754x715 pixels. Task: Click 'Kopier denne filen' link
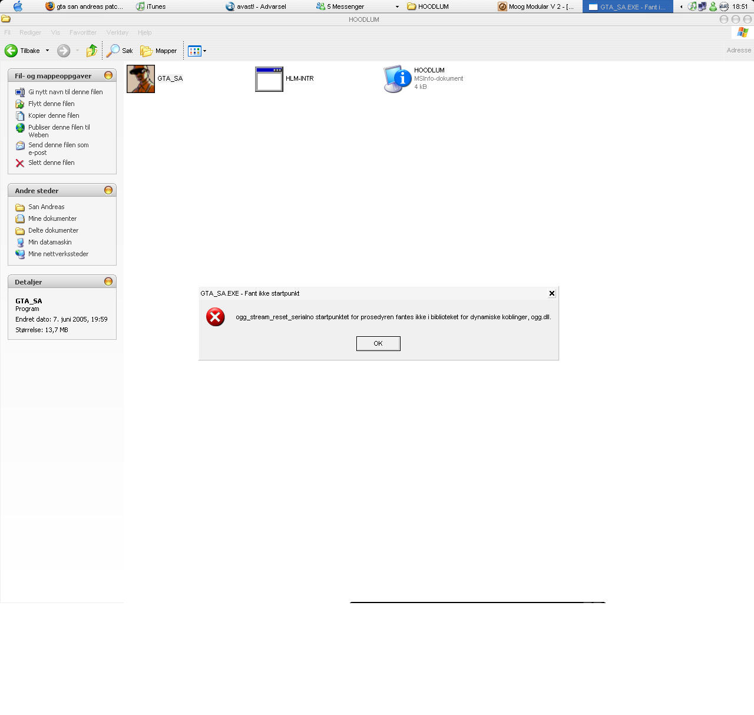click(54, 115)
